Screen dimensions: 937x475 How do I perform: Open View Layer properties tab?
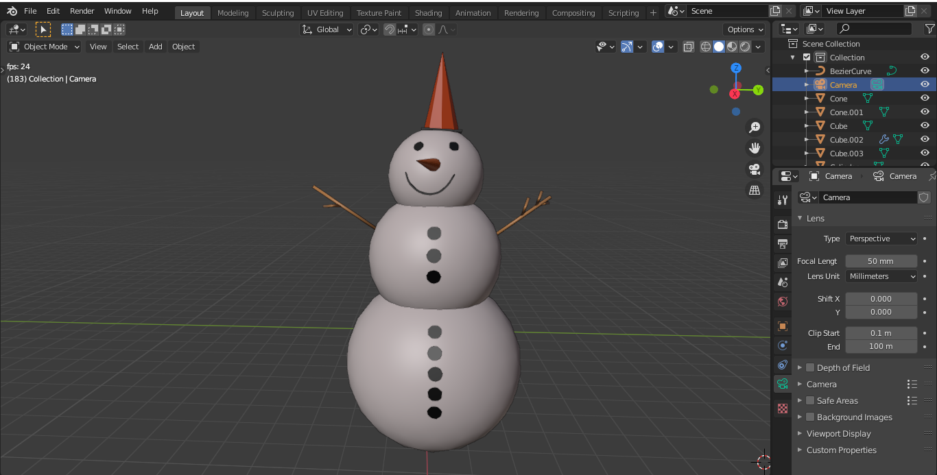pyautogui.click(x=782, y=263)
